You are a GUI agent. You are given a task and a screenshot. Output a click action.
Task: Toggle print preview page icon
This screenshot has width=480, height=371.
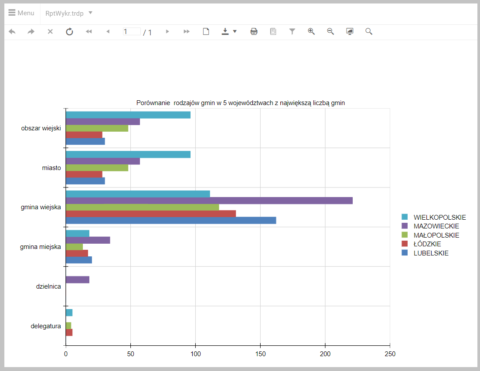pyautogui.click(x=206, y=31)
